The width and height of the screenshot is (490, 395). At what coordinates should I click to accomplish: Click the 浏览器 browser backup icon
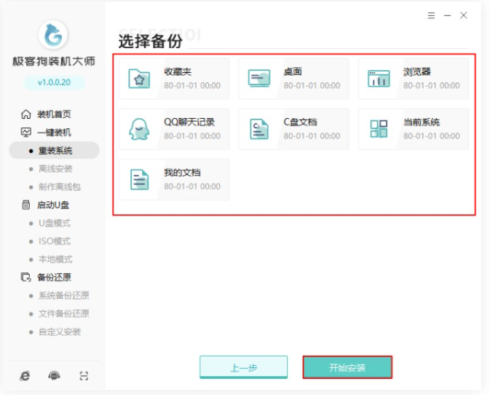coord(379,79)
